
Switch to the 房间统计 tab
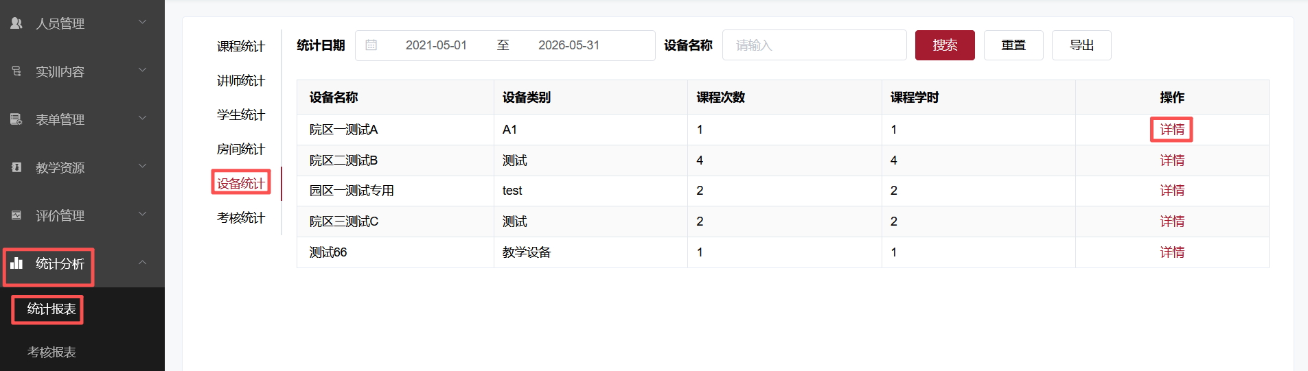pyautogui.click(x=240, y=149)
